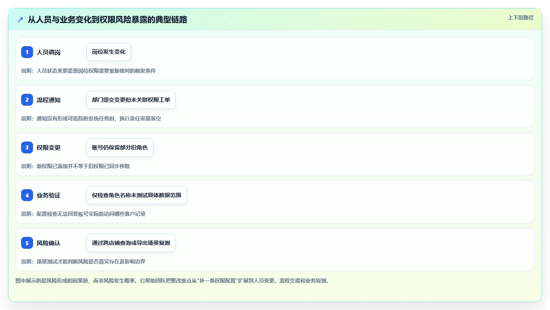This screenshot has width=550, height=310.
Task: Click the step 3 number badge
Action: coord(27,147)
